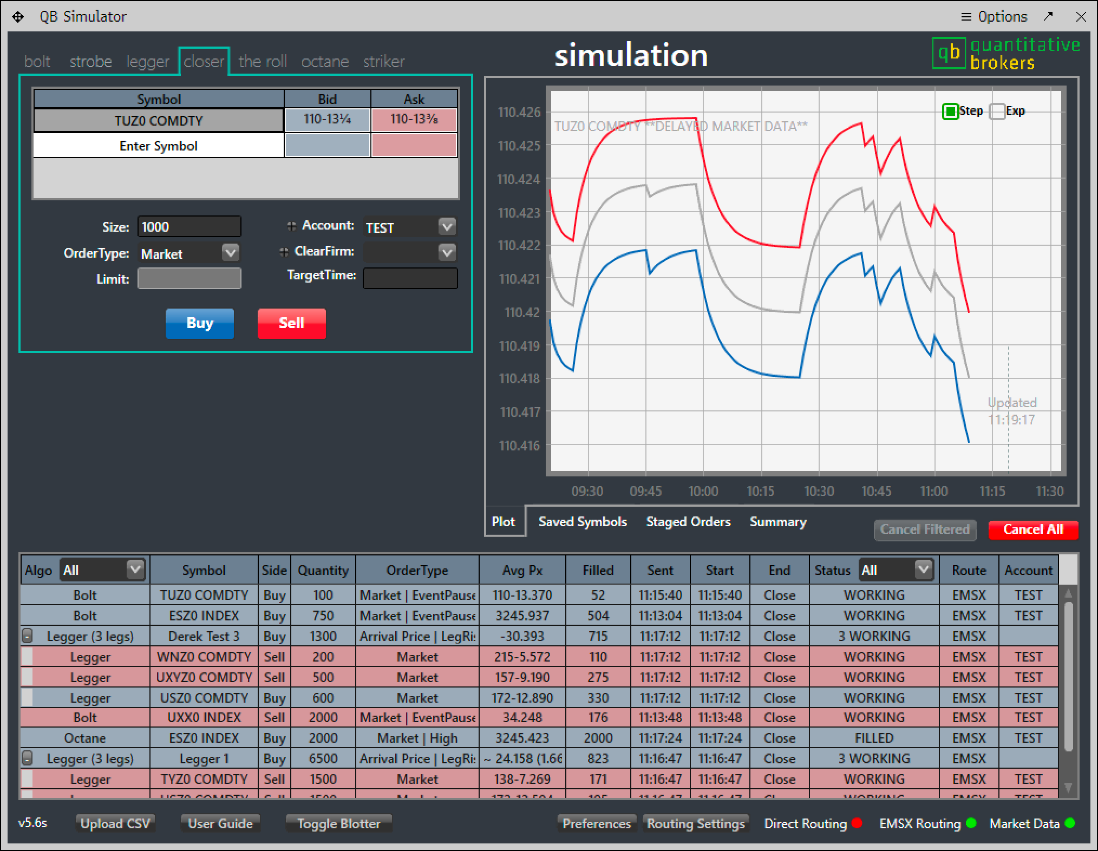Click the Avg Px column header
Image resolution: width=1098 pixels, height=851 pixels.
coord(522,570)
